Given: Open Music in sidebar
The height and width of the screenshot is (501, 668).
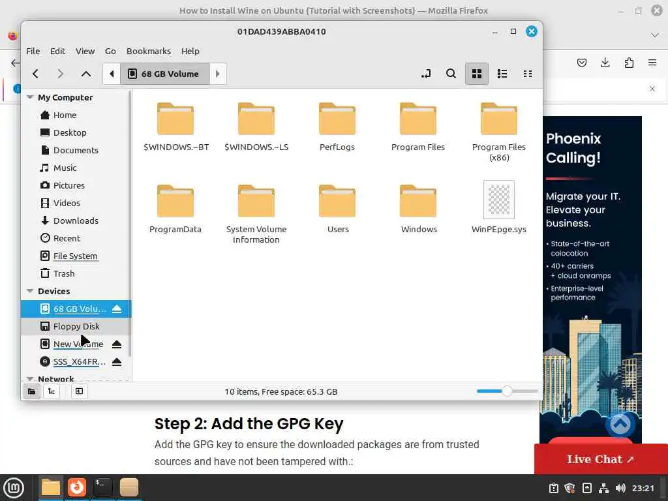Looking at the screenshot, I should (x=74, y=168).
